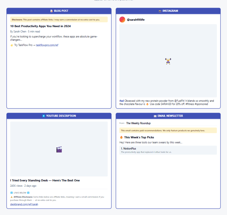
Task: Click the warning icon next to Affiliate Disclosure
Action: coord(11,197)
